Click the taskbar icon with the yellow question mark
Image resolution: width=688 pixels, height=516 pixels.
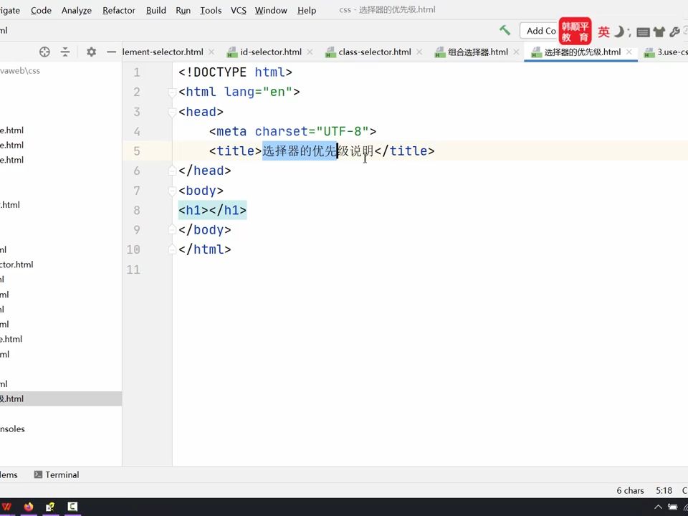(50, 507)
